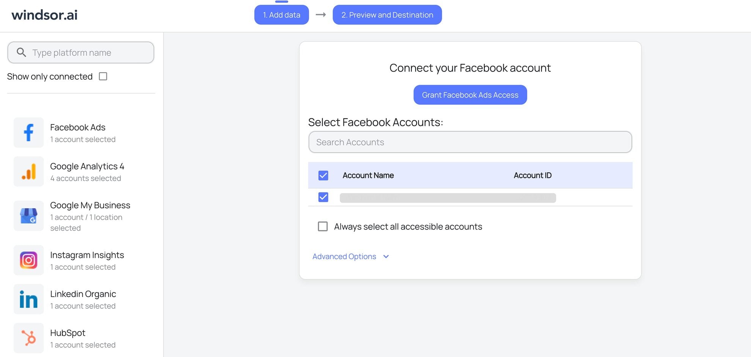The image size is (751, 357).
Task: Click the windsor.ai logo
Action: (x=44, y=15)
